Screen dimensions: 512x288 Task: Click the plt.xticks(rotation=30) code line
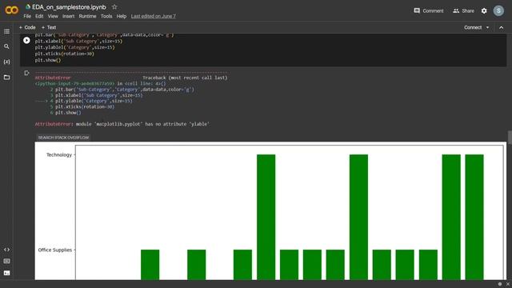point(64,54)
